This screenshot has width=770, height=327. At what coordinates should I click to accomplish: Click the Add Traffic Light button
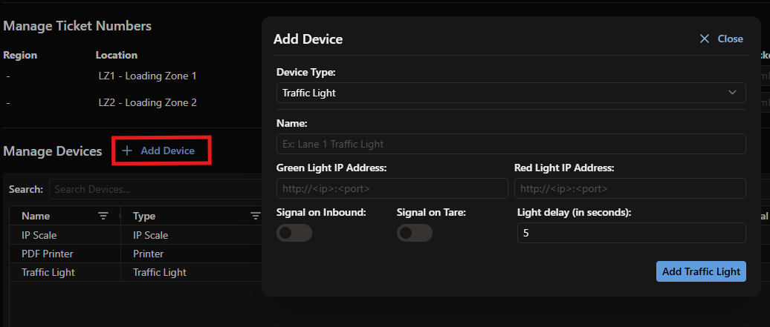coord(701,271)
